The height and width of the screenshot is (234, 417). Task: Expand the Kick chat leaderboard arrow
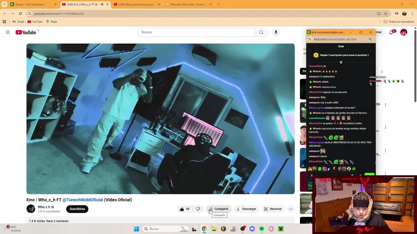pyautogui.click(x=341, y=62)
